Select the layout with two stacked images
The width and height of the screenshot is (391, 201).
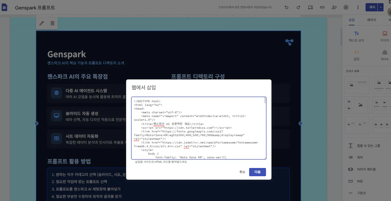click(357, 105)
